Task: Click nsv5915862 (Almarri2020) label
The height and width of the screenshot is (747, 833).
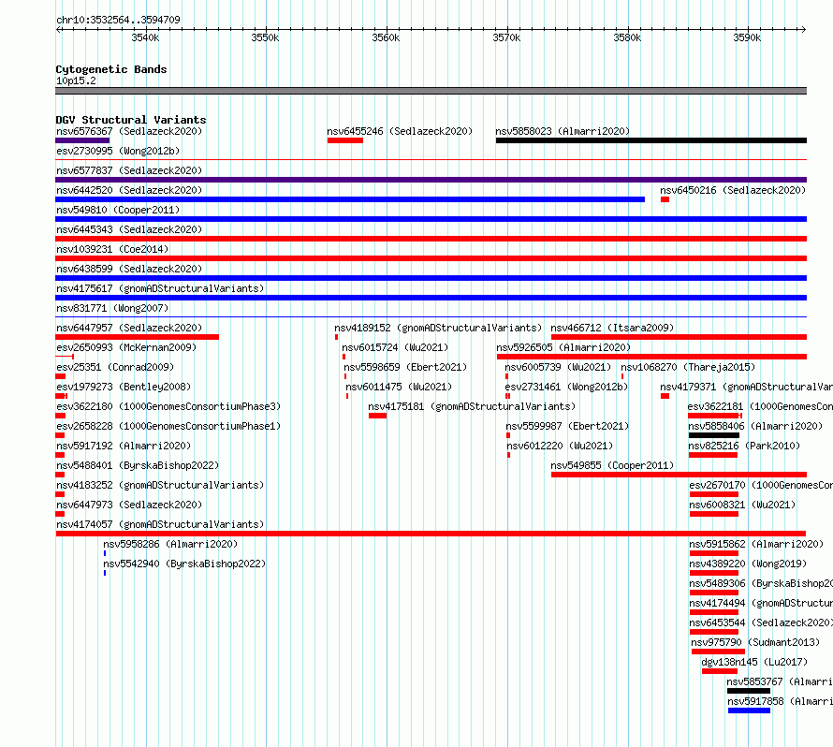Action: point(756,544)
